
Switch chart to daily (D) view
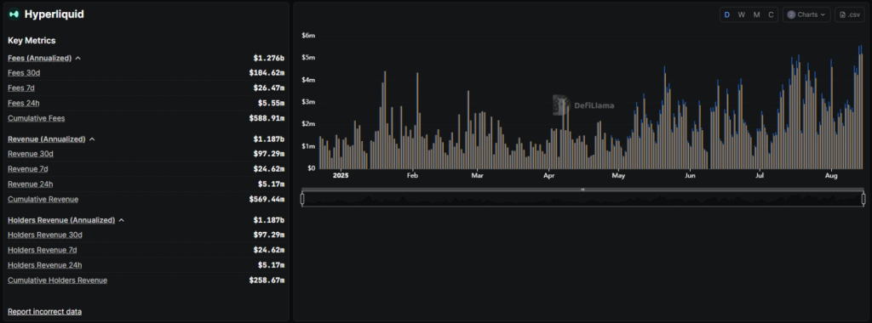pos(727,14)
